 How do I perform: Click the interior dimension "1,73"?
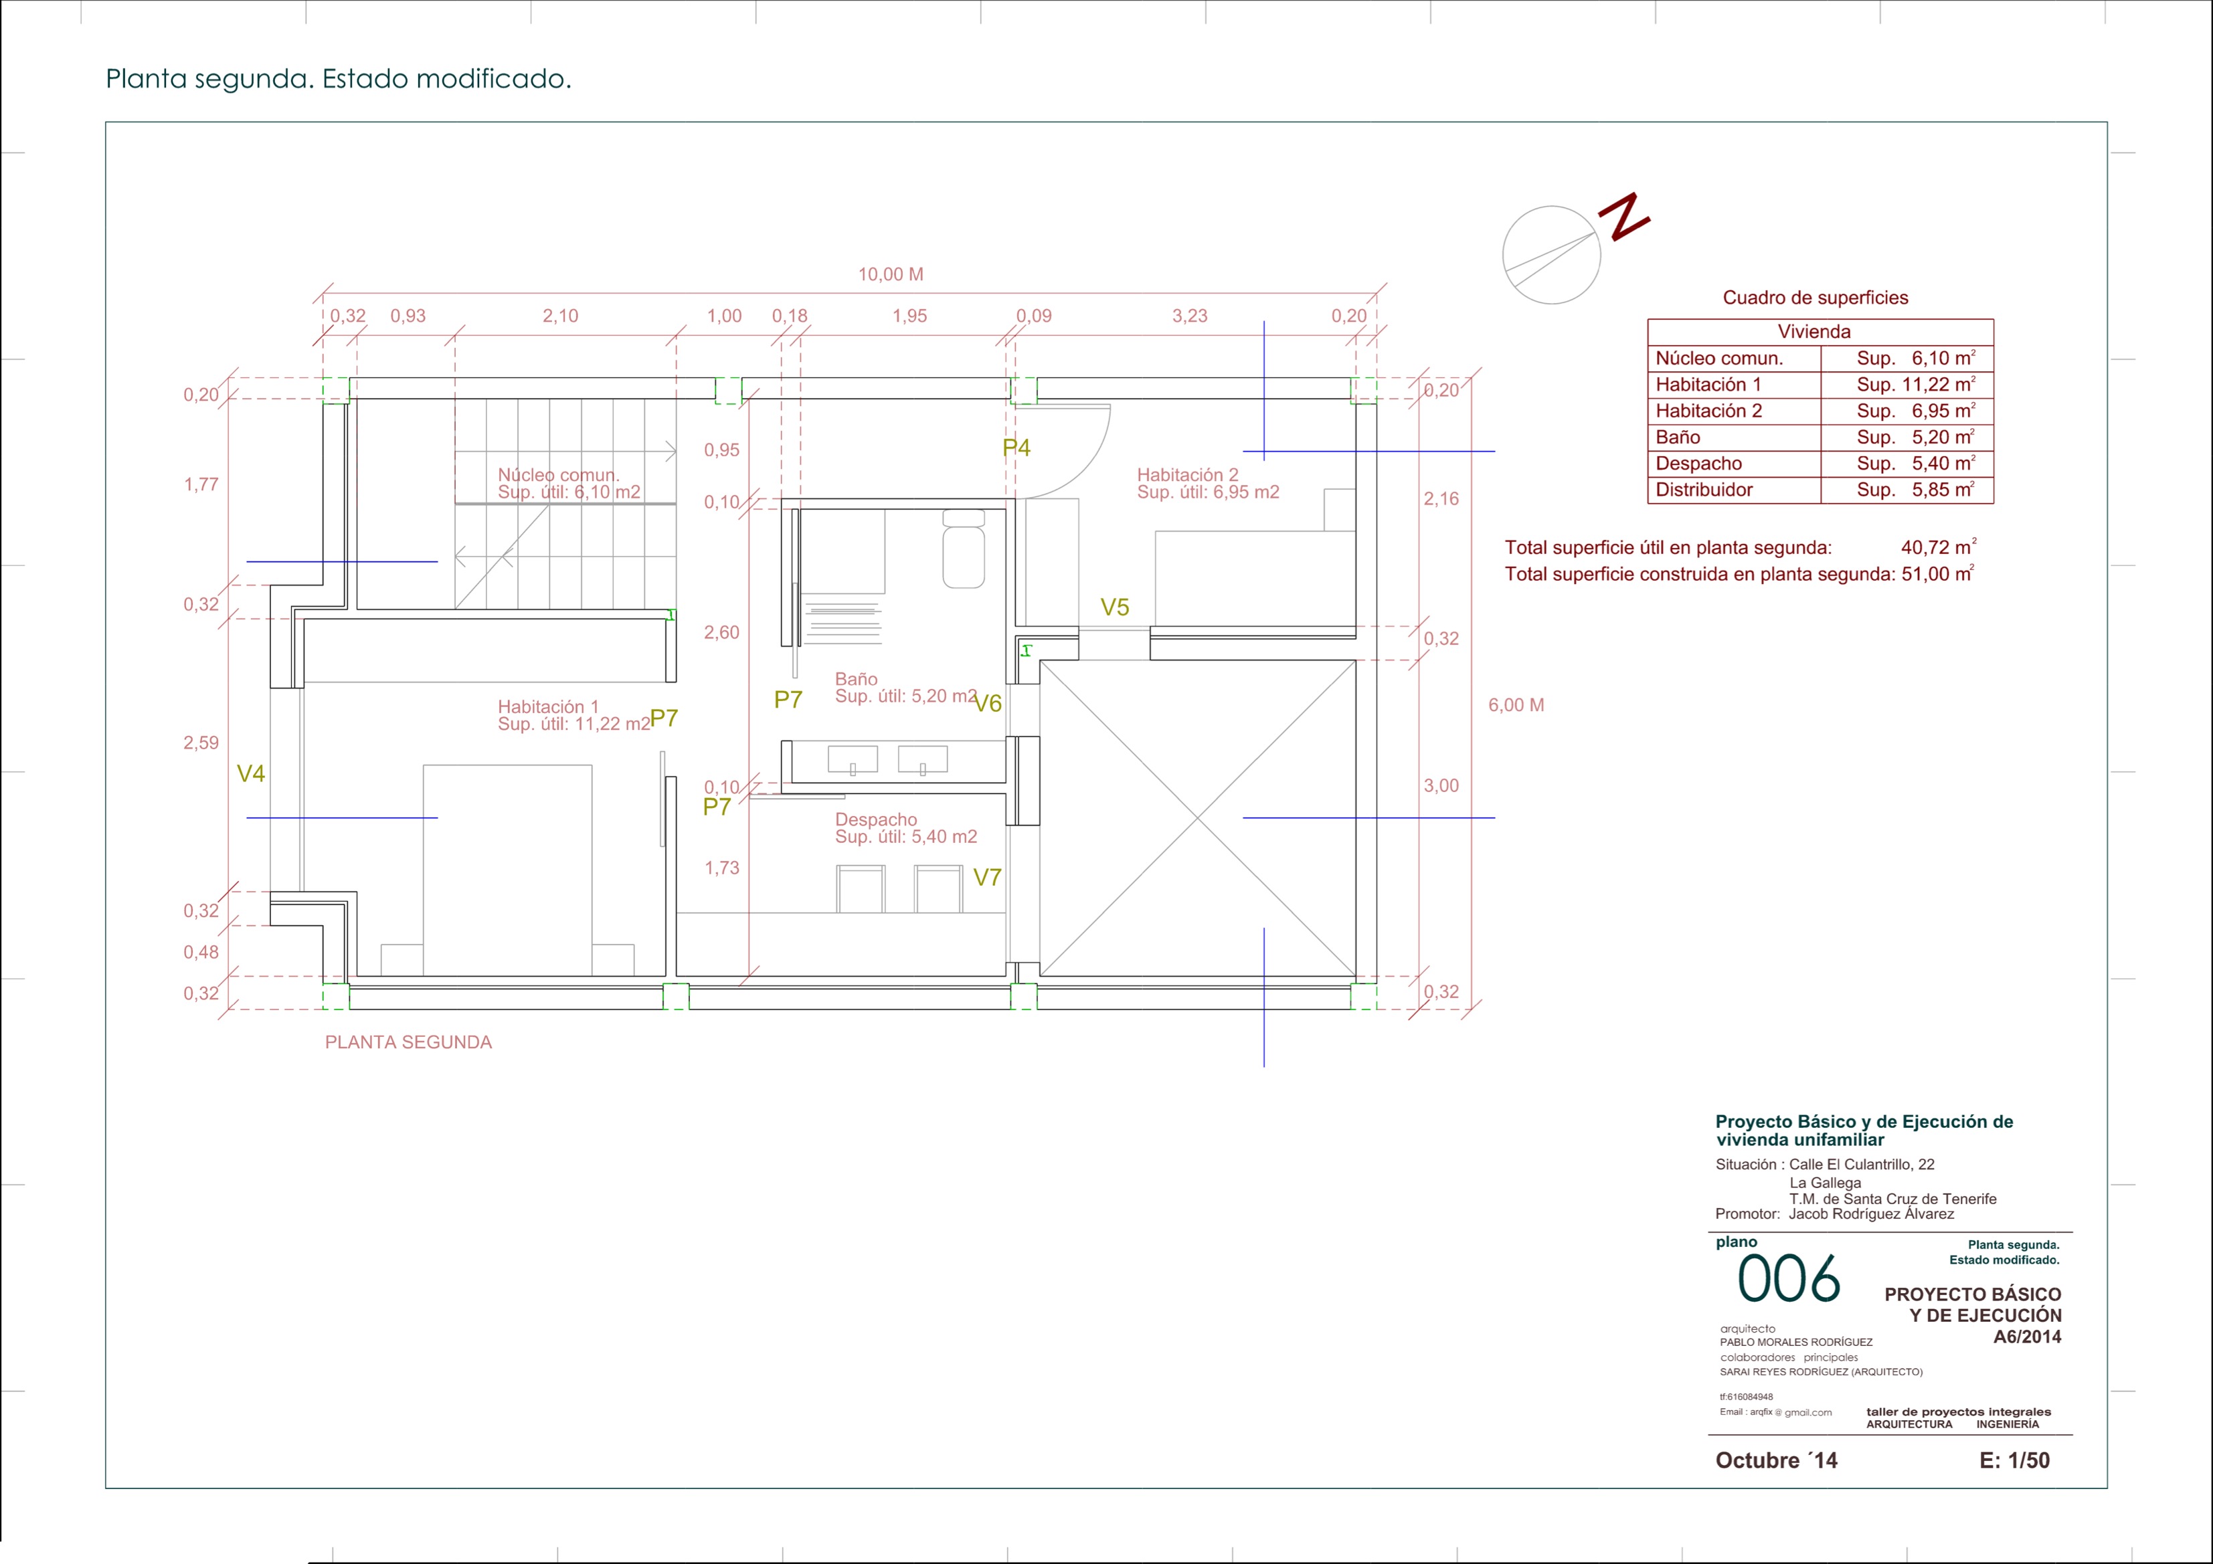click(x=721, y=868)
